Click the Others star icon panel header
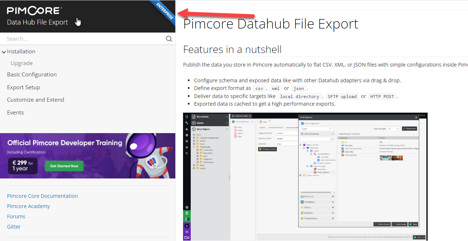Viewport: 468px width, 241px height. (302, 207)
